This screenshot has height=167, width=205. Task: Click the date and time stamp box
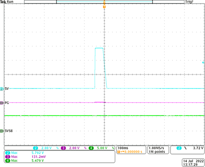[x=193, y=163]
